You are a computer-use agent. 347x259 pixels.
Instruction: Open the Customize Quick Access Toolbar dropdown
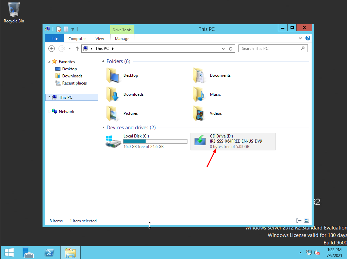click(x=72, y=29)
